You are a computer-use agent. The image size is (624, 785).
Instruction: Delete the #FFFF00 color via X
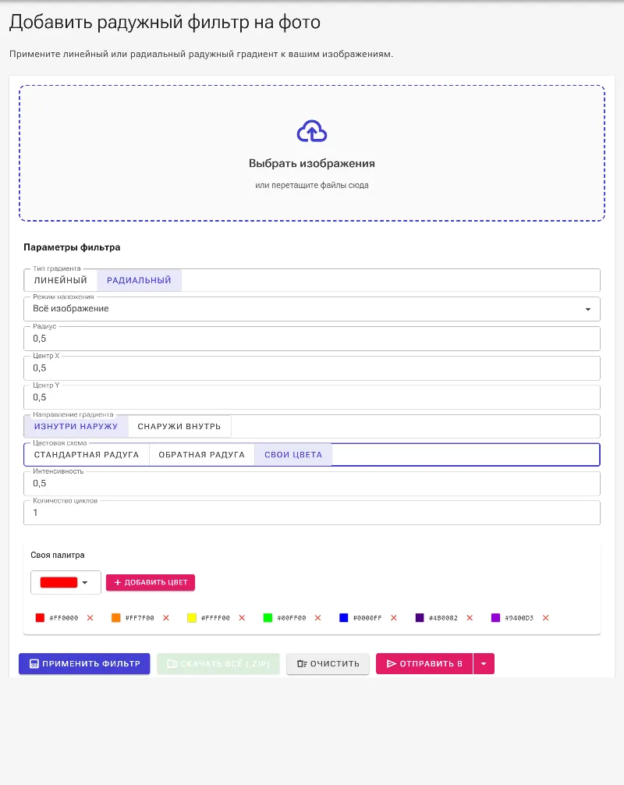point(243,618)
